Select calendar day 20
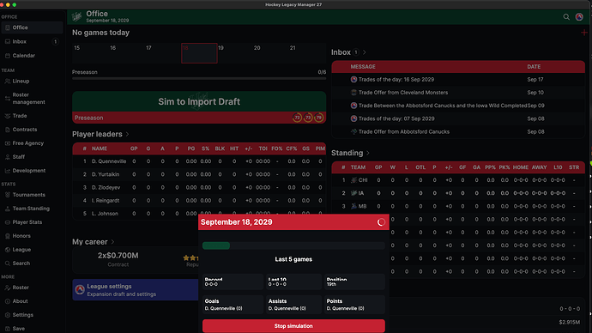 point(271,53)
